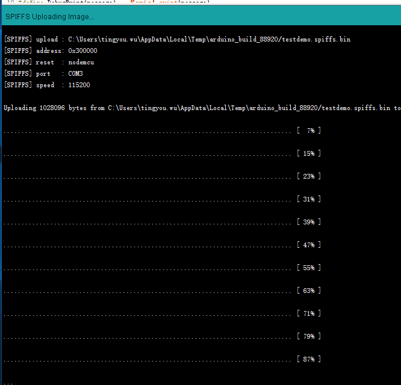
Task: Click the "[ 55% ]" progress marker
Action: coord(309,268)
